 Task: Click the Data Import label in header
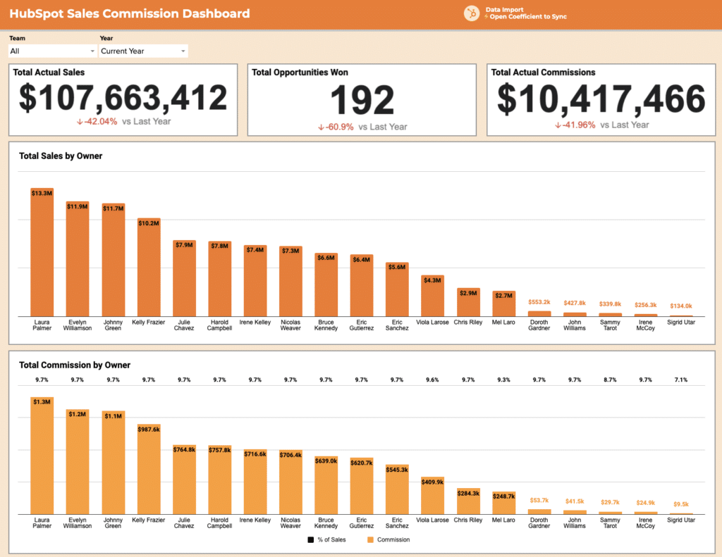click(x=504, y=10)
